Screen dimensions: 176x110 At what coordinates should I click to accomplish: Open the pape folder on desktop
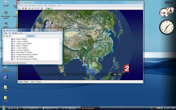[6, 88]
